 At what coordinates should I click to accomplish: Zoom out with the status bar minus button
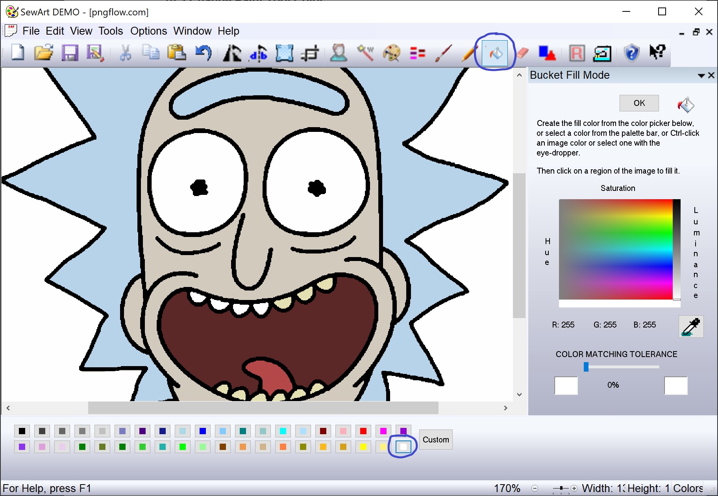coord(535,489)
